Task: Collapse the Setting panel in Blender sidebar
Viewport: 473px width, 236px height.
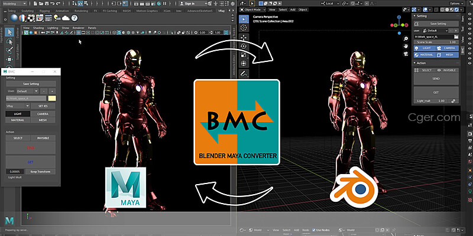Action: point(436,16)
